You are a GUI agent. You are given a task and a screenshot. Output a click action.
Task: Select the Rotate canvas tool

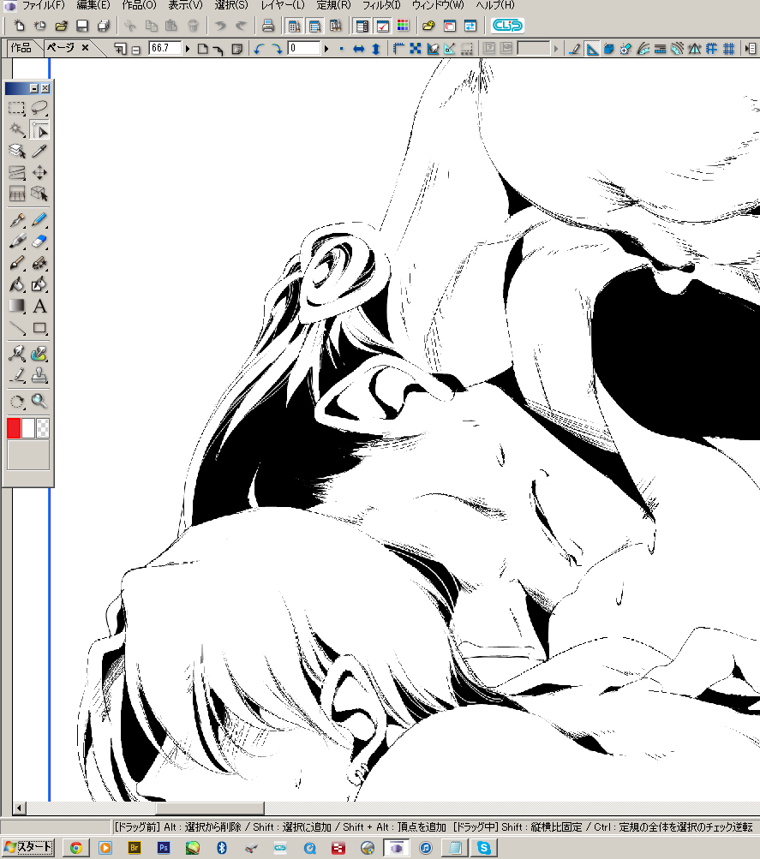click(x=17, y=402)
